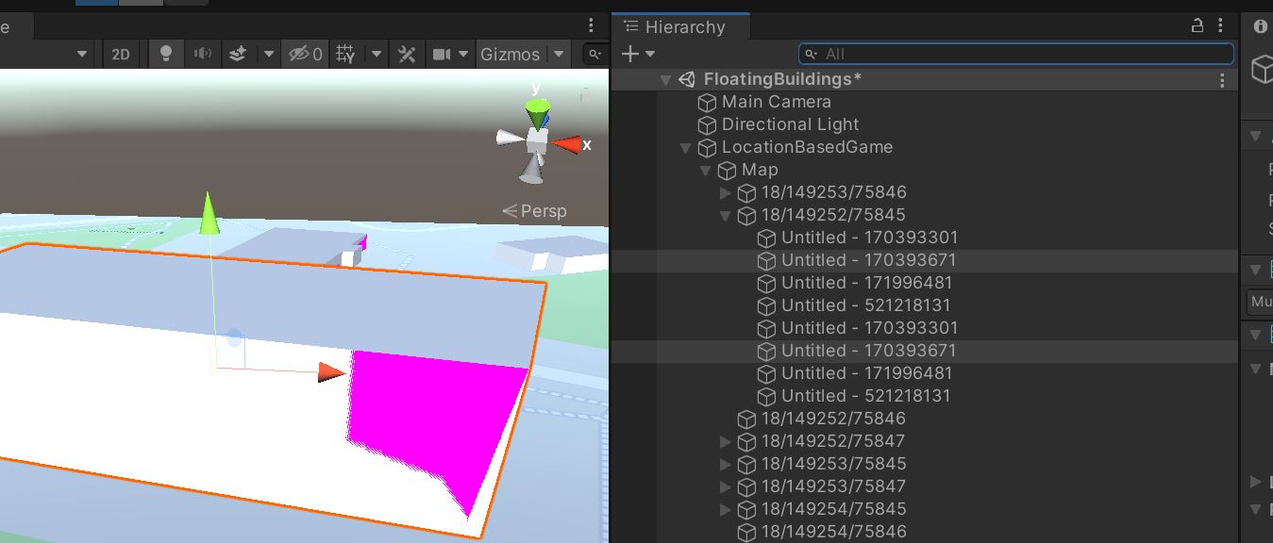
Task: Click the Gizmos dropdown arrow
Action: tap(559, 54)
